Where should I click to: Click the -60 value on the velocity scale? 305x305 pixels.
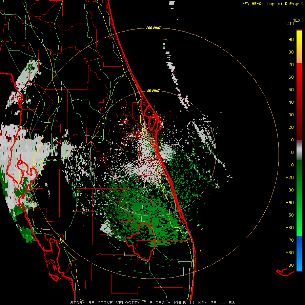pyautogui.click(x=290, y=228)
